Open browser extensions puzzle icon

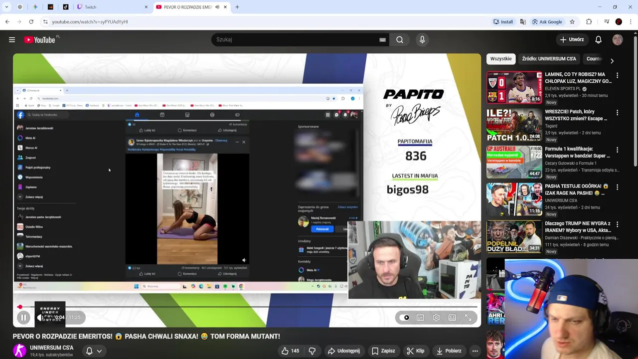pos(589,22)
